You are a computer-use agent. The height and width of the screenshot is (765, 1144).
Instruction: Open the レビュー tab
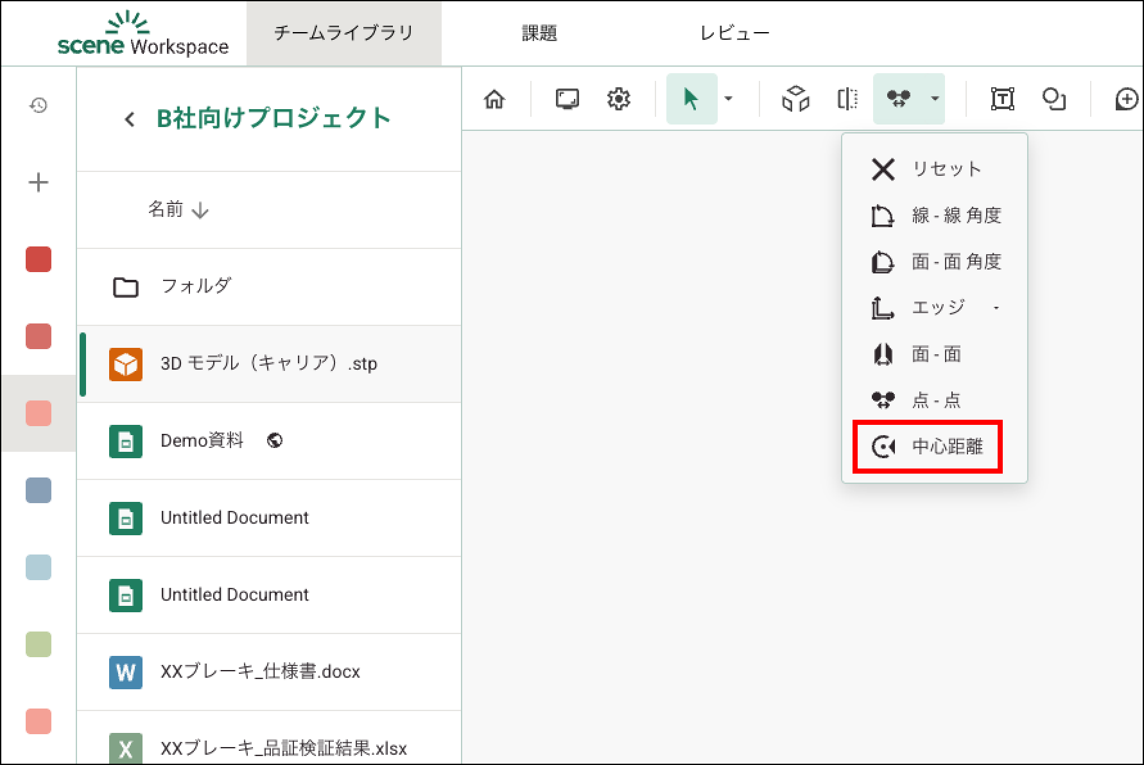click(734, 33)
